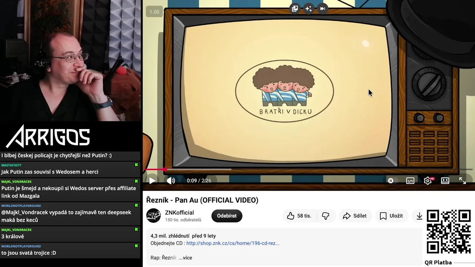Click the red progress bar scrubber
The image size is (475, 267).
[x=165, y=169]
